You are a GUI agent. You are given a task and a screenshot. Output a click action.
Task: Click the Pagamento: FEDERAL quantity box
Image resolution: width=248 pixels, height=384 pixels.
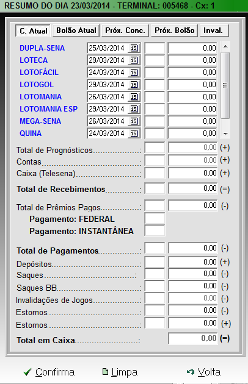155,218
